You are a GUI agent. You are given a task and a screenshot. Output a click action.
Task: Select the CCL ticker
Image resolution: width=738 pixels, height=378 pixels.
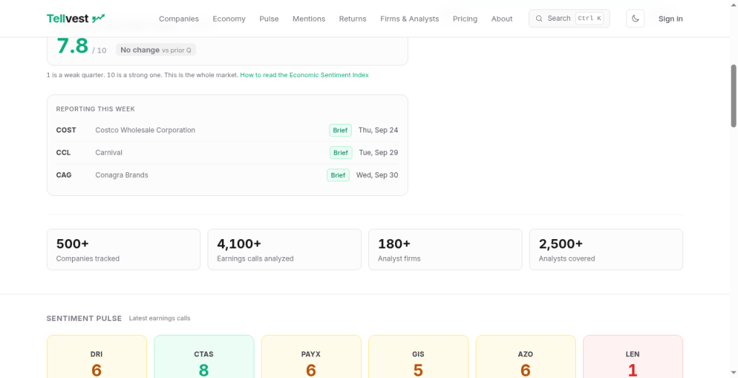63,153
